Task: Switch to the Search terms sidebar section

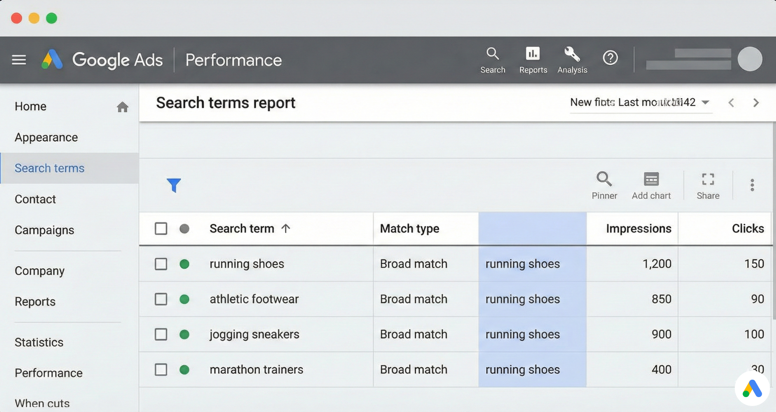Action: tap(49, 168)
